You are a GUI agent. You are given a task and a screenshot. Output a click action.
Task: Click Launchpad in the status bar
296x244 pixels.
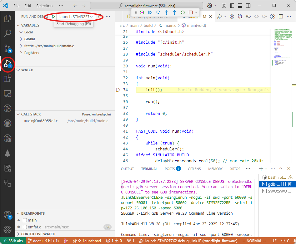(87, 241)
